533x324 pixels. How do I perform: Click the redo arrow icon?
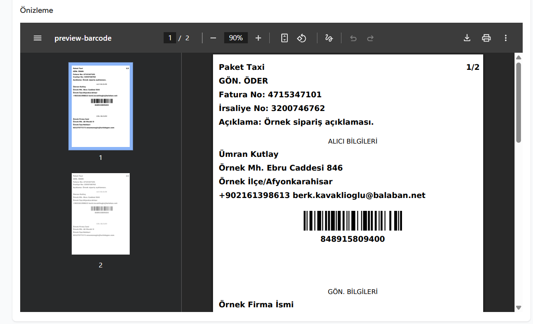tap(370, 38)
